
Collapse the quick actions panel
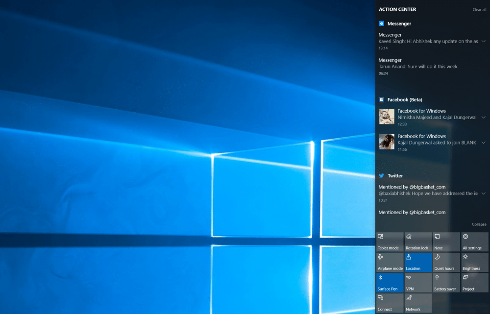(479, 224)
